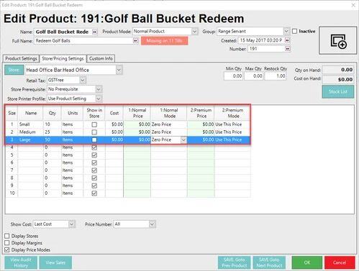Click View Audit History button
Viewport: 359px width, 271px height.
point(21,262)
